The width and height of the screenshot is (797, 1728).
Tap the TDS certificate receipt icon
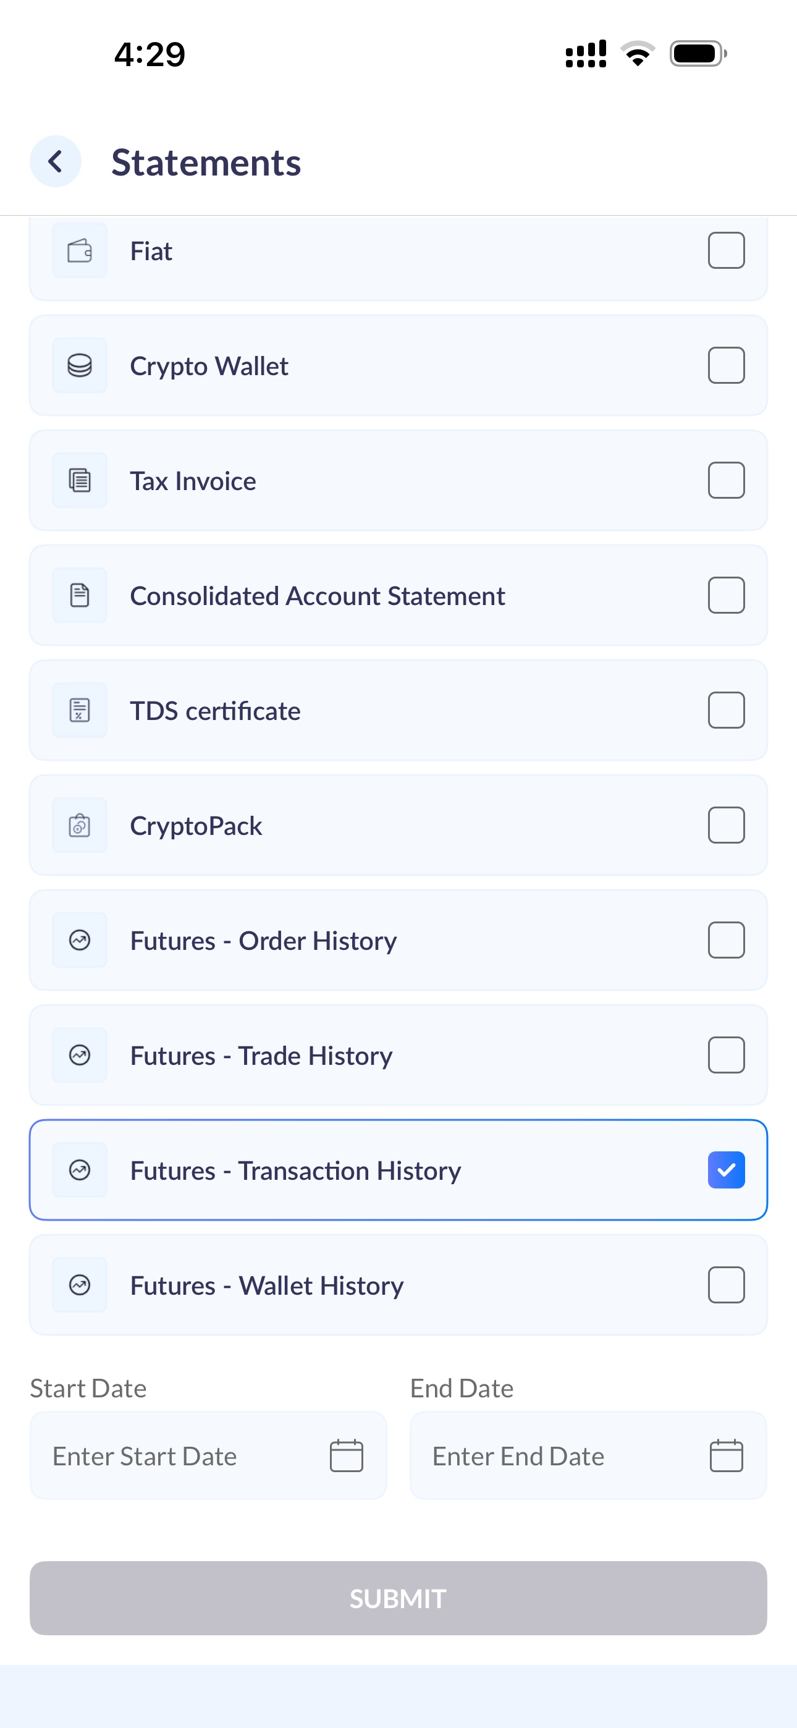(80, 710)
